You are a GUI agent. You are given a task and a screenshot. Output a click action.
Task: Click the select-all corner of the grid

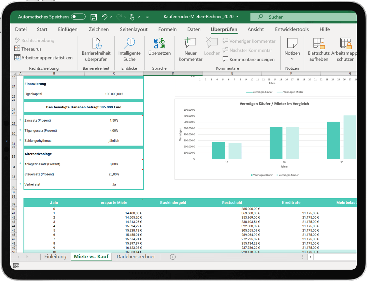(x=14, y=73)
